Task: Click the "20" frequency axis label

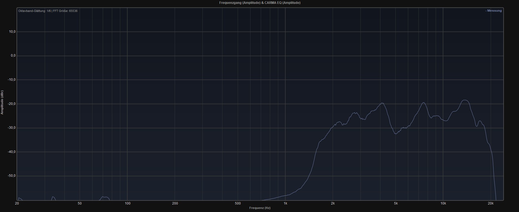Action: pos(17,203)
